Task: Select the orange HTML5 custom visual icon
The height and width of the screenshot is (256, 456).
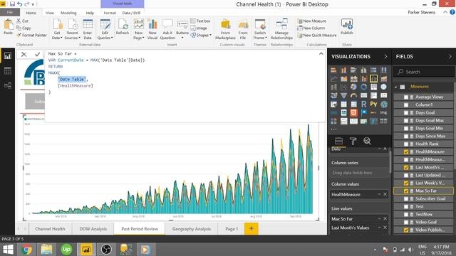Action: click(353, 112)
